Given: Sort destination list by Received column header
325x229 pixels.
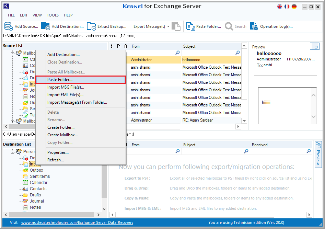Looking at the screenshot, I should click(x=281, y=145).
